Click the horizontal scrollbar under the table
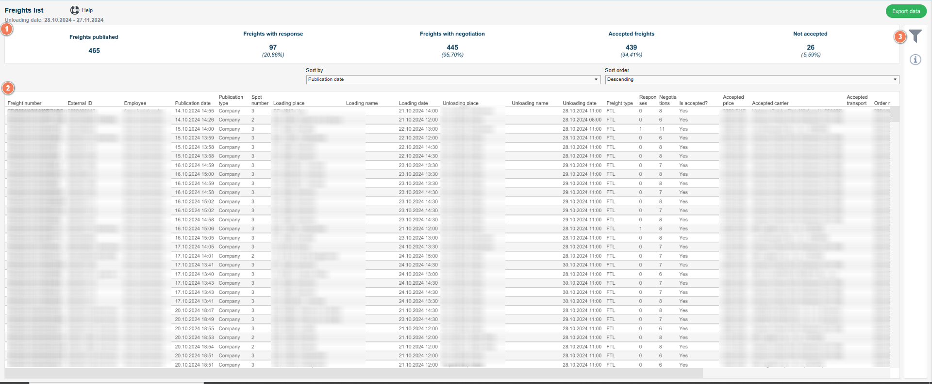 point(353,373)
